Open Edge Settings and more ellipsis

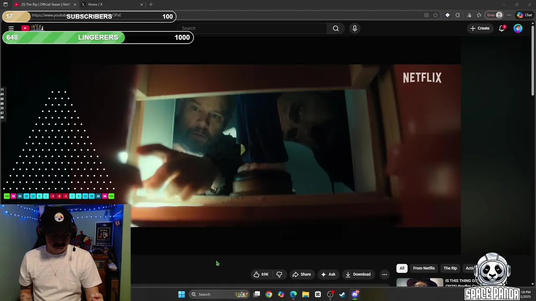[509, 15]
